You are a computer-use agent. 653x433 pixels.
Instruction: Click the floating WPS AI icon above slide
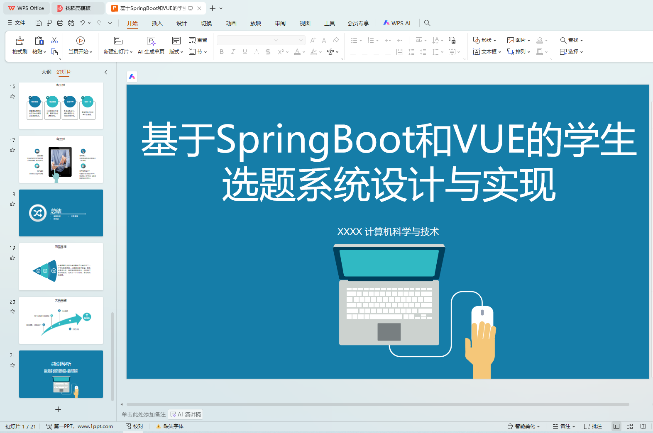132,77
